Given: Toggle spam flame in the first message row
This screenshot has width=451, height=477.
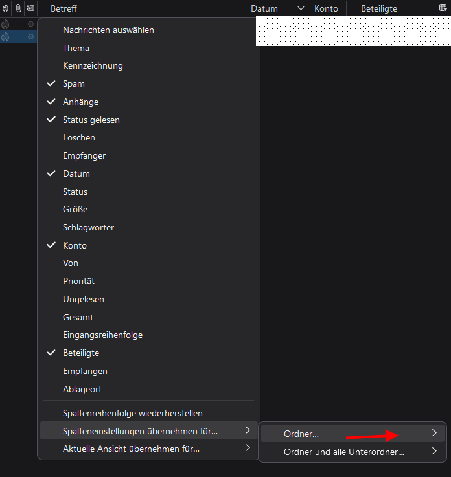Looking at the screenshot, I should [x=5, y=24].
